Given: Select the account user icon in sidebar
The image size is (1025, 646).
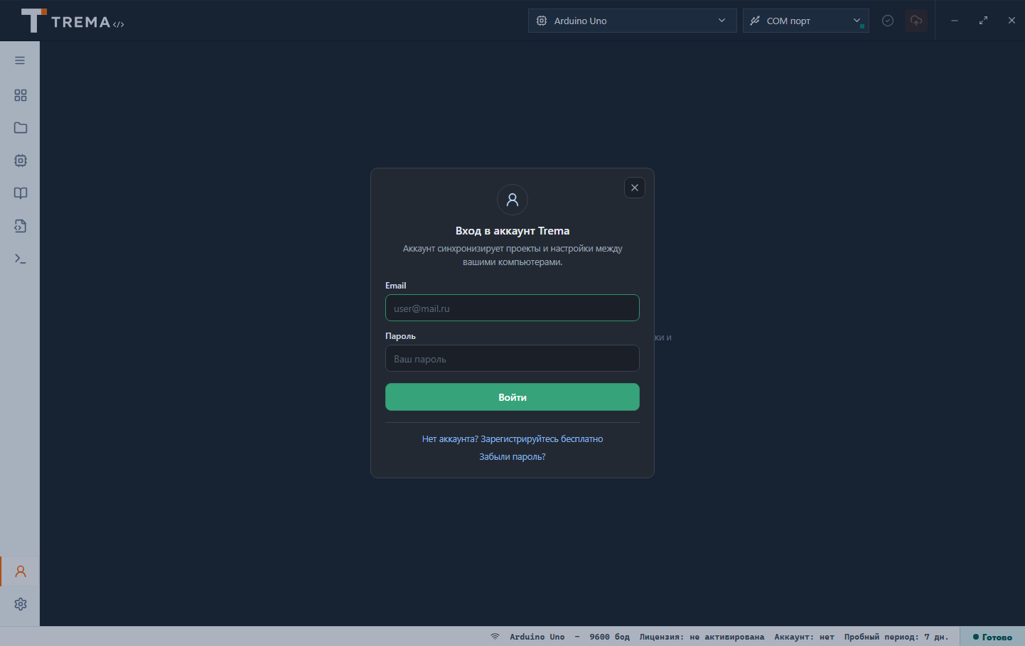Looking at the screenshot, I should (x=21, y=571).
